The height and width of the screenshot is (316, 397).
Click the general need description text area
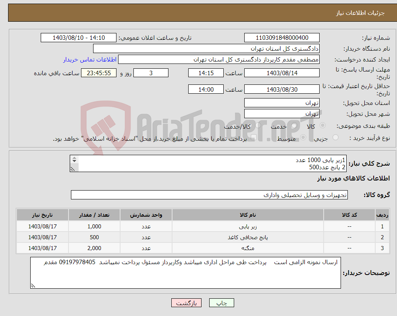click(x=208, y=164)
